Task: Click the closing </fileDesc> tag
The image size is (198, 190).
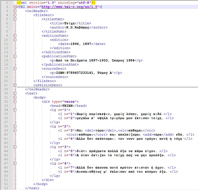Action: click(x=44, y=81)
